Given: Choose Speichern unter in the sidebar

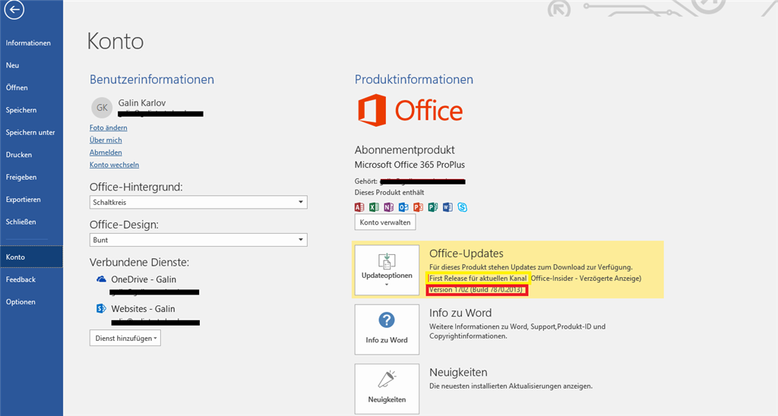Looking at the screenshot, I should click(x=31, y=132).
